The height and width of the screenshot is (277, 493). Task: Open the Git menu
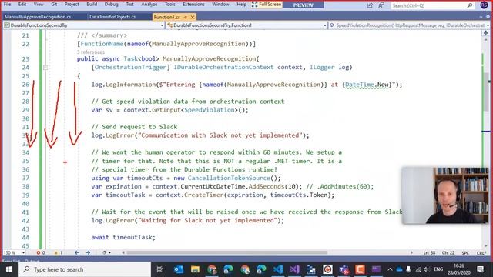[x=54, y=5]
